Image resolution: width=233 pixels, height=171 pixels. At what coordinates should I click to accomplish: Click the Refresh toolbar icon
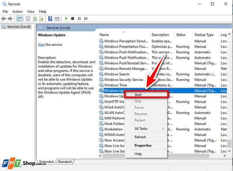point(35,19)
